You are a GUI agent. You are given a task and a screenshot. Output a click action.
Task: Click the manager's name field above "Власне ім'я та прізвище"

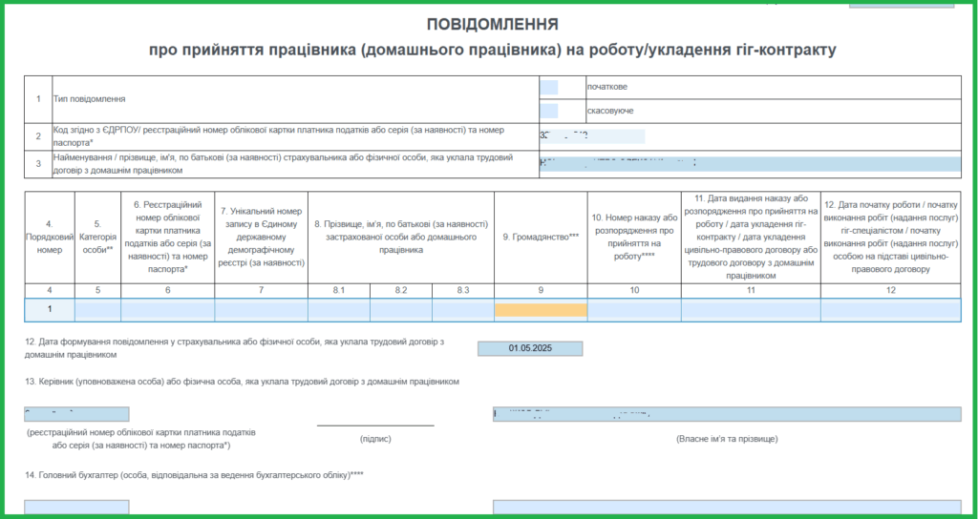pyautogui.click(x=727, y=415)
